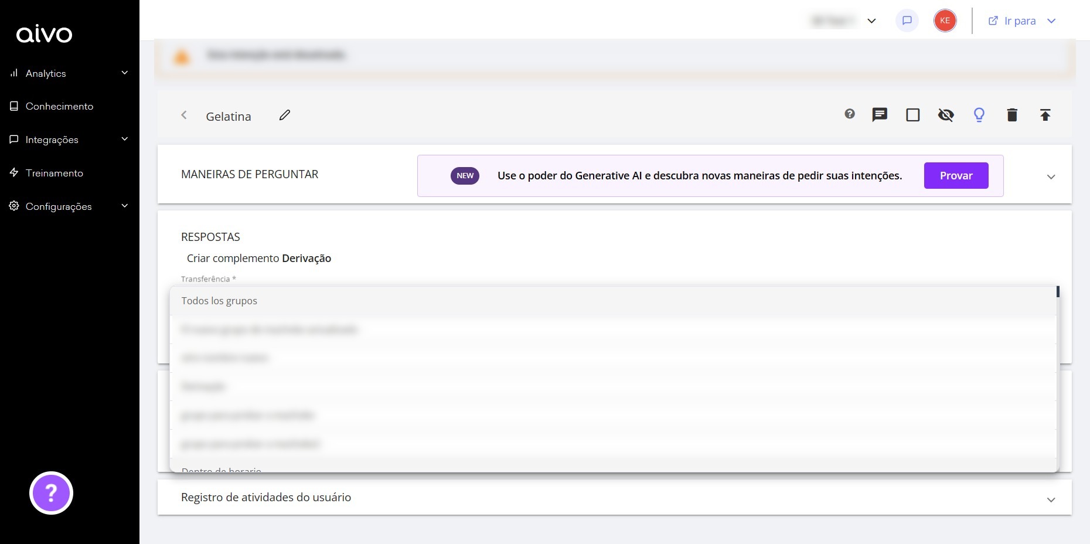This screenshot has width=1090, height=544.
Task: Click the lightbulb suggestions icon
Action: pyautogui.click(x=979, y=115)
